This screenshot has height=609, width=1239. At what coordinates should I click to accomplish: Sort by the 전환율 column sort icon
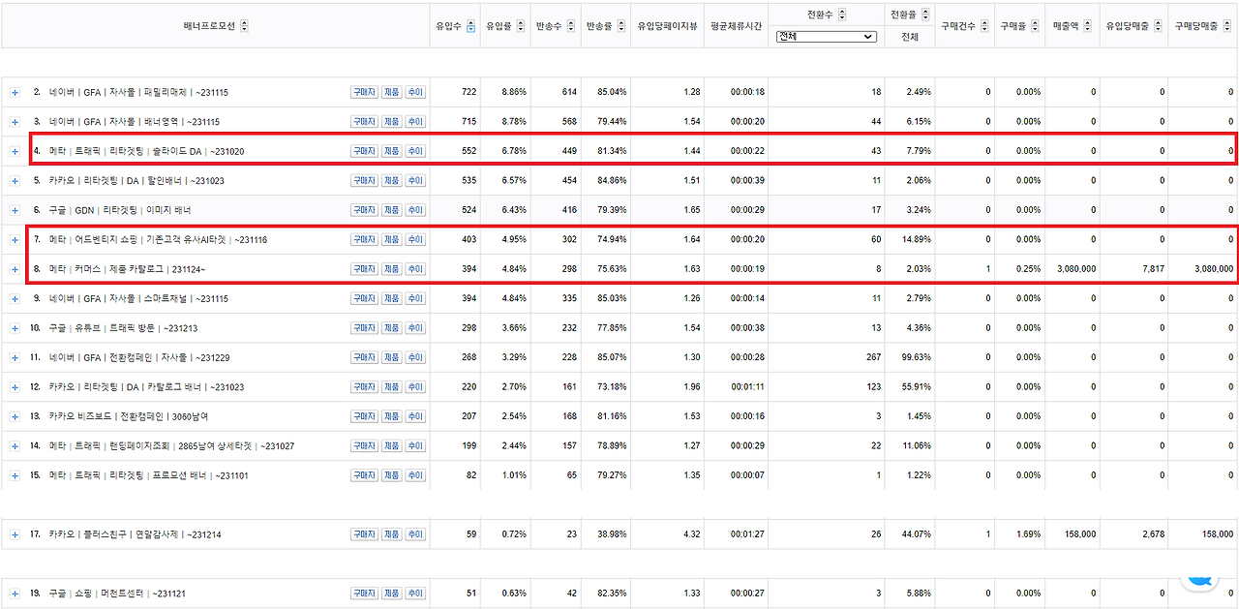pos(925,15)
